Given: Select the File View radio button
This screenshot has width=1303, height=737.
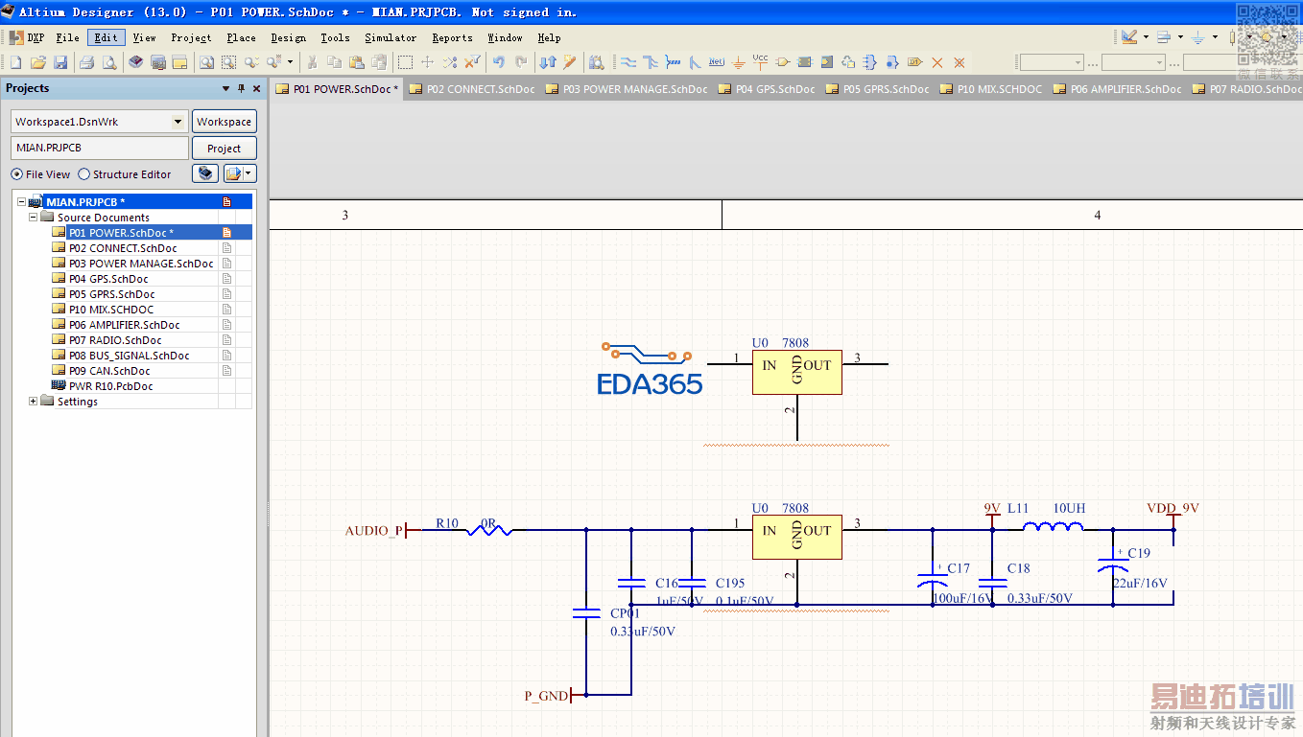Looking at the screenshot, I should coord(17,174).
